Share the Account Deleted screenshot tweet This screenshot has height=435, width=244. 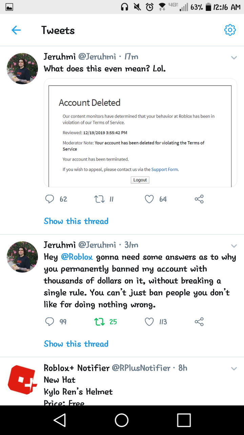[x=199, y=199]
